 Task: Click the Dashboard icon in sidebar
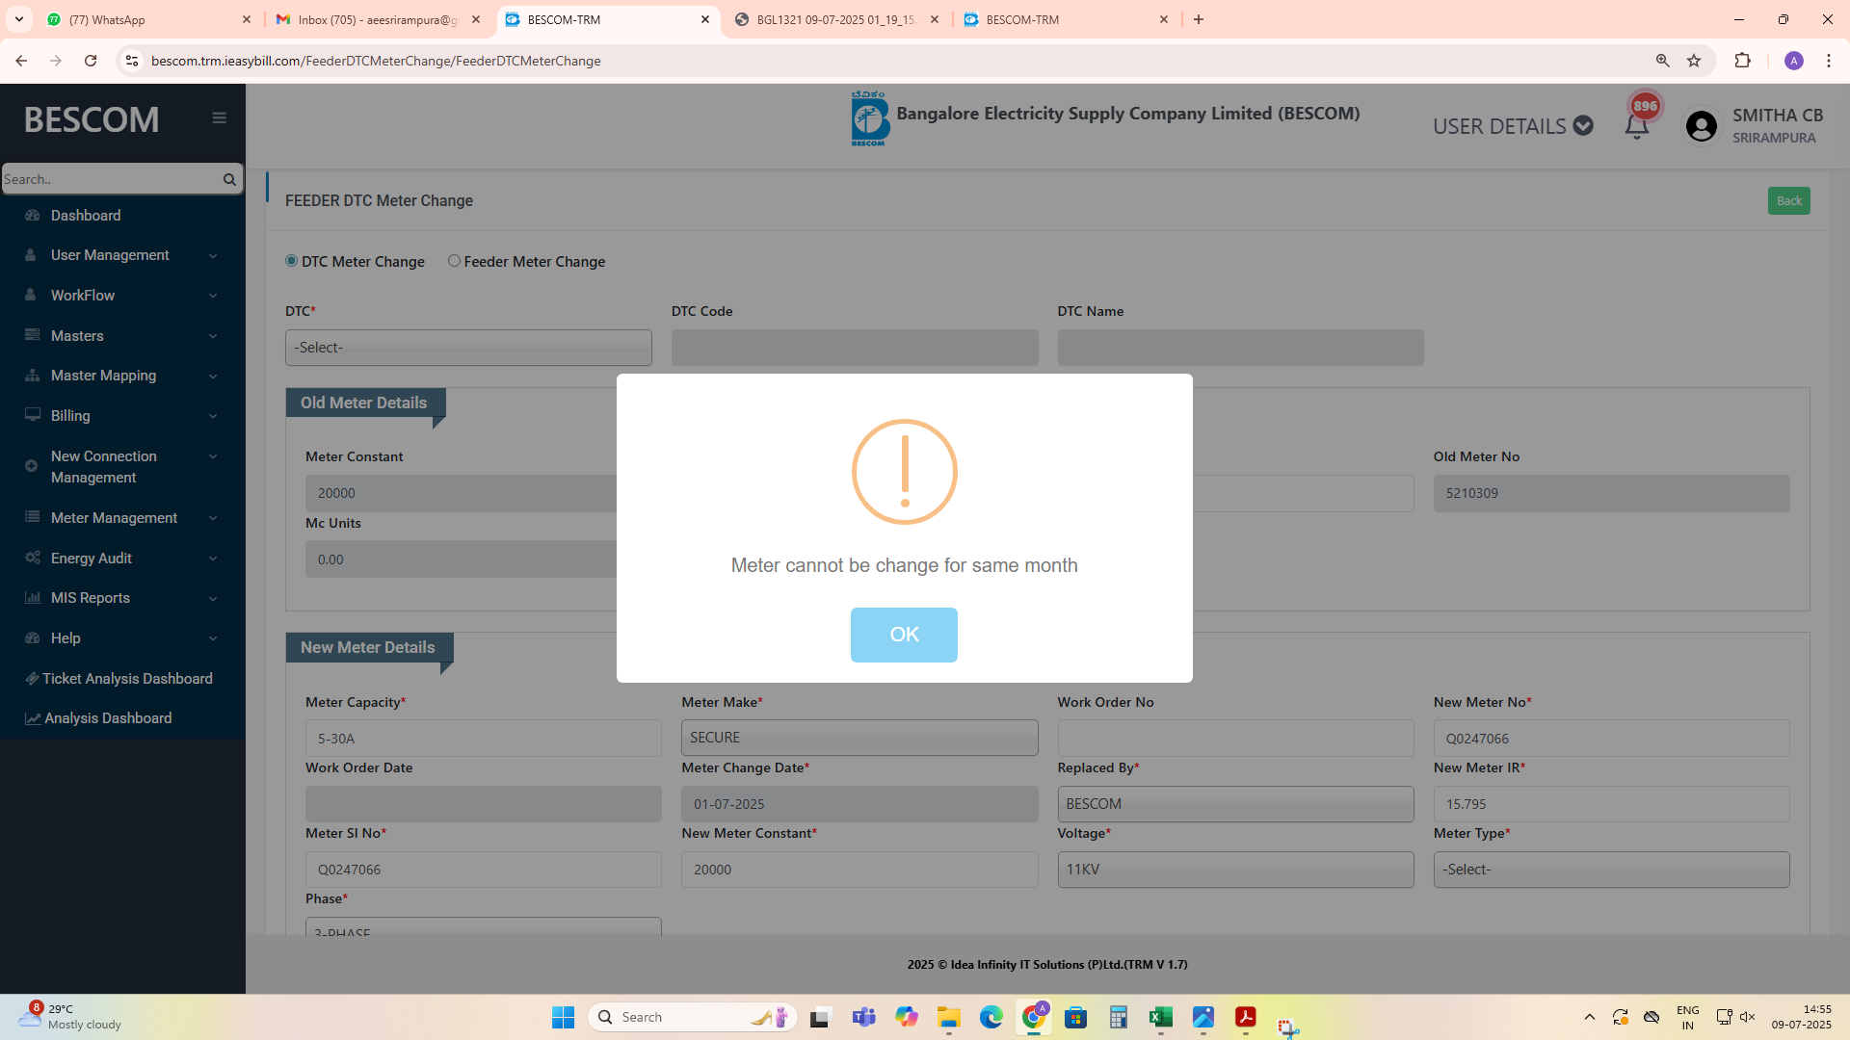(x=33, y=216)
